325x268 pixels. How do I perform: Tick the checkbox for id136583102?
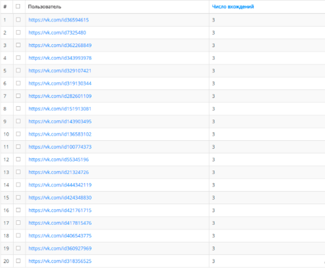click(x=18, y=134)
